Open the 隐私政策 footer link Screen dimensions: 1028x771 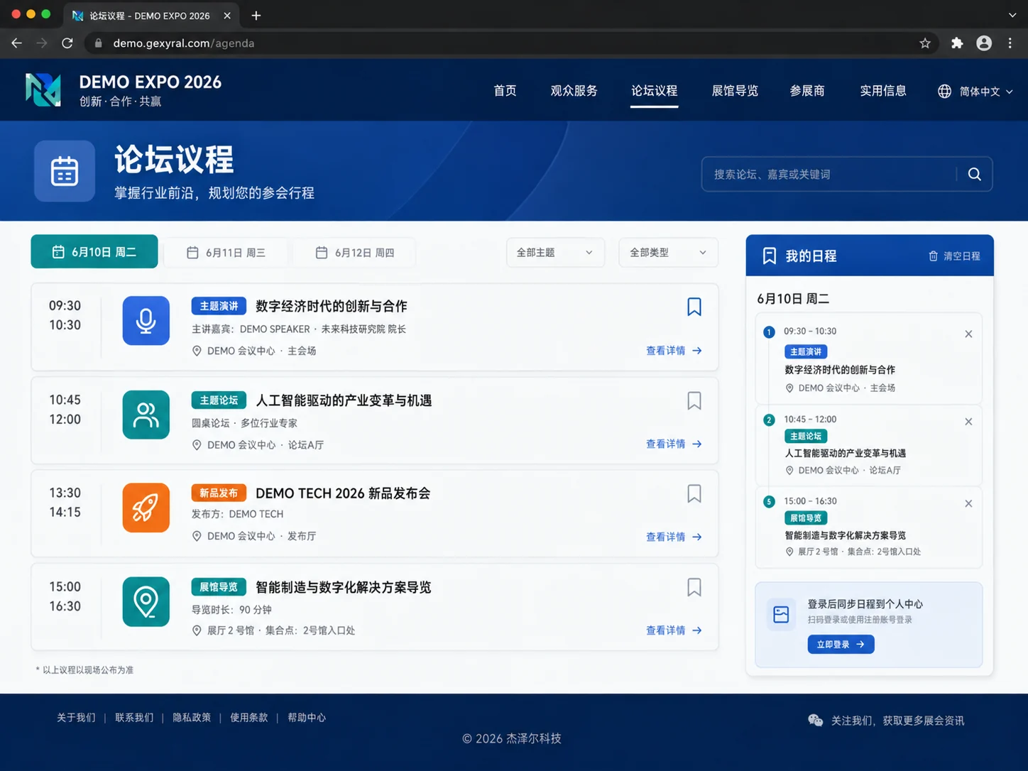[192, 718]
